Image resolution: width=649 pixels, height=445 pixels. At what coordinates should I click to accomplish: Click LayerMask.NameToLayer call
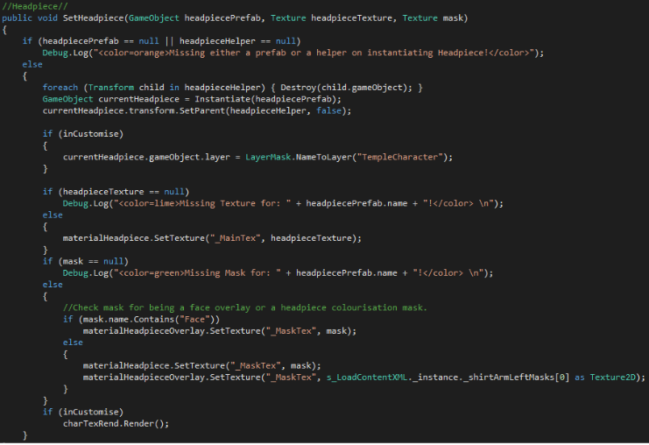pyautogui.click(x=349, y=157)
